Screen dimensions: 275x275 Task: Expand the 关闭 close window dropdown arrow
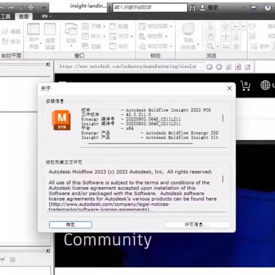tap(131, 36)
